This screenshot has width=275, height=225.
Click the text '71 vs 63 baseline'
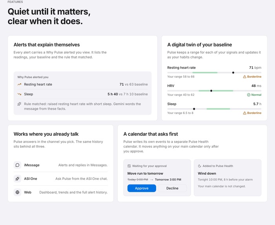pos(134,84)
